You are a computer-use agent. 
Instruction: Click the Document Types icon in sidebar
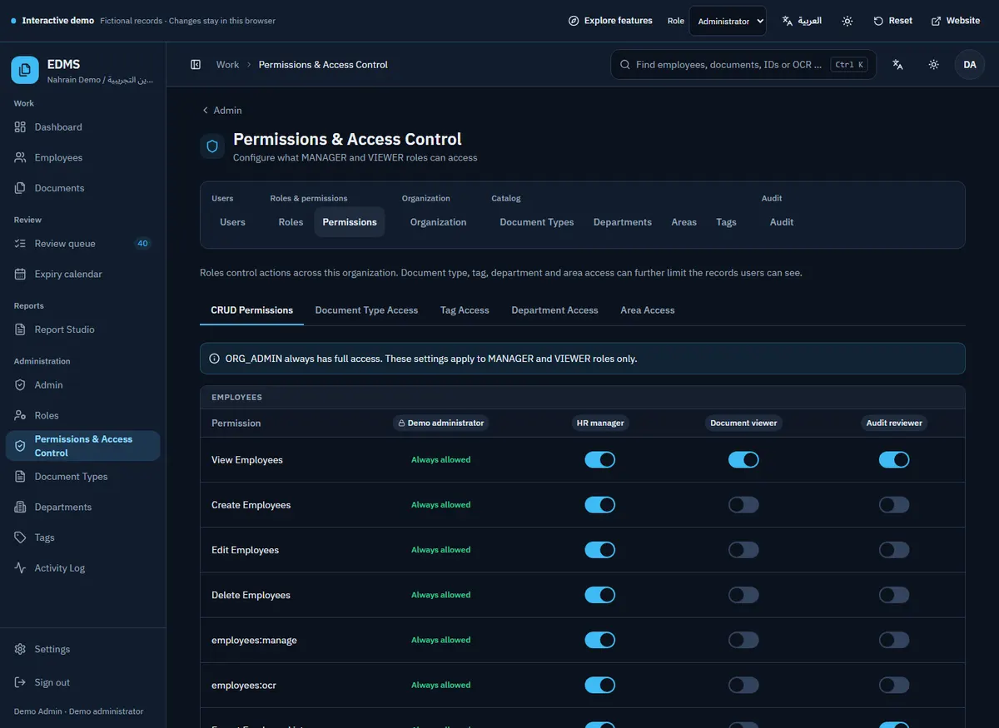pos(20,477)
